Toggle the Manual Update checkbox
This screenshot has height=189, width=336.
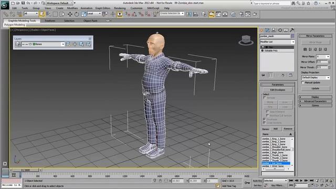(x=303, y=82)
